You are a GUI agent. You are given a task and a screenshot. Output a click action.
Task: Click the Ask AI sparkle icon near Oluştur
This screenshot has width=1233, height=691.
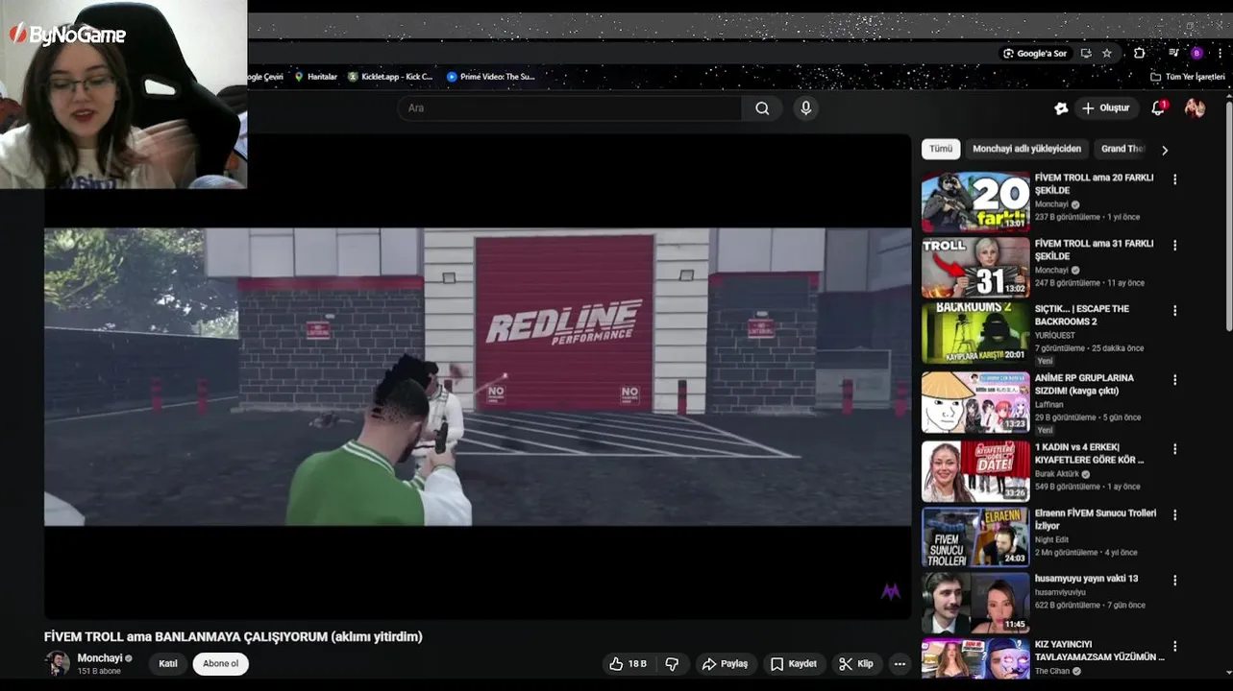coord(1061,108)
